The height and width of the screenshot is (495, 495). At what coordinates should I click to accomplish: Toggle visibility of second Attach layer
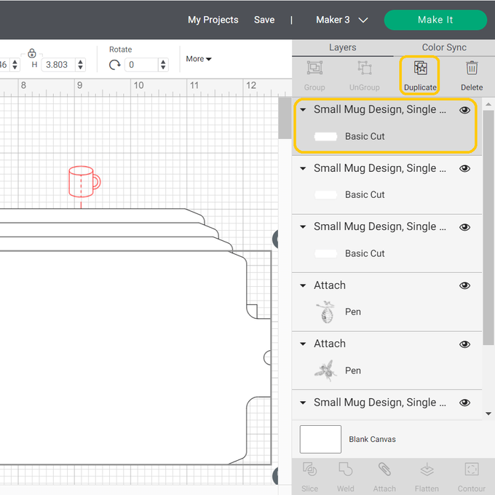point(464,344)
